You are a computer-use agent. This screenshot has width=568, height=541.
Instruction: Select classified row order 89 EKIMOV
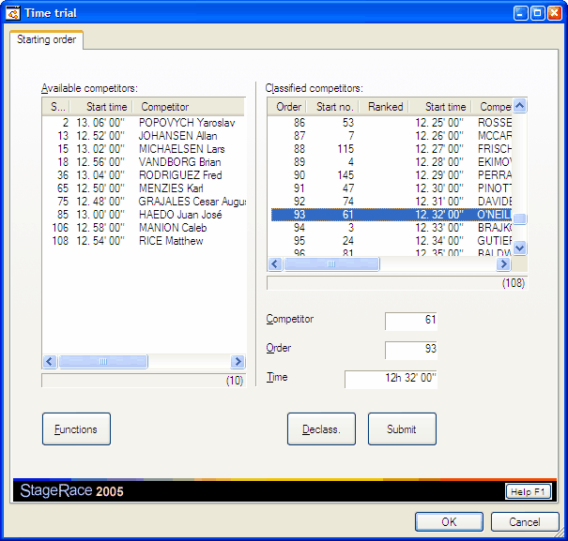click(x=391, y=162)
